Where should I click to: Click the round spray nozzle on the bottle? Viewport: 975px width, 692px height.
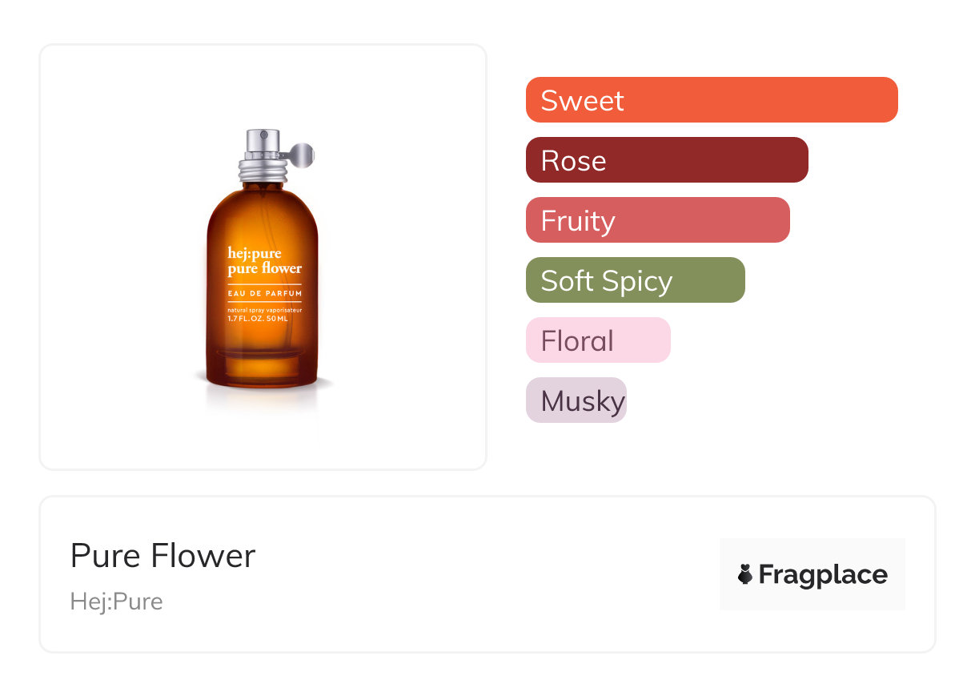[304, 153]
